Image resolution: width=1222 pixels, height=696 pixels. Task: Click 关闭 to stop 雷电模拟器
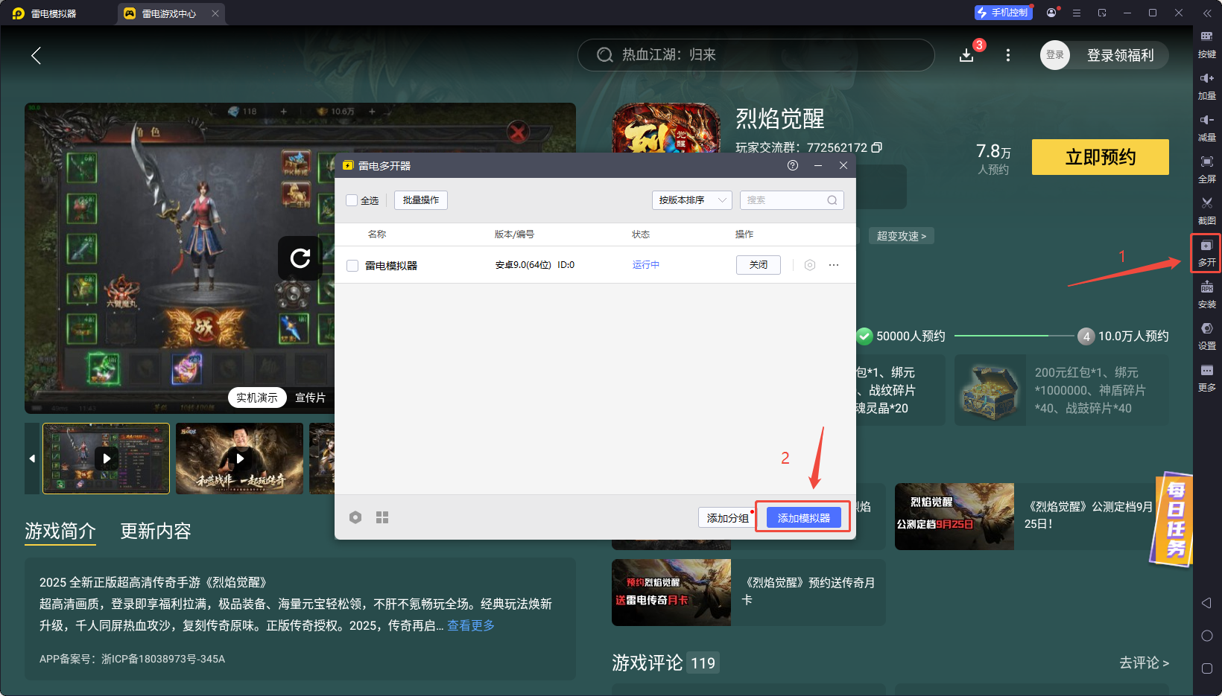[759, 265]
